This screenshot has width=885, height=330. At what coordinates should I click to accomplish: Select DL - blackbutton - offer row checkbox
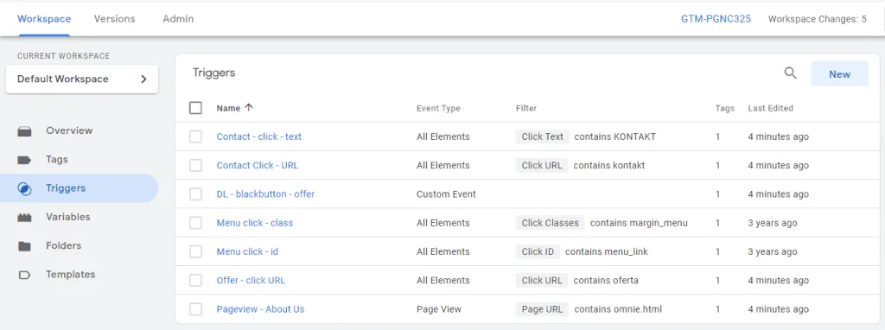click(x=195, y=194)
